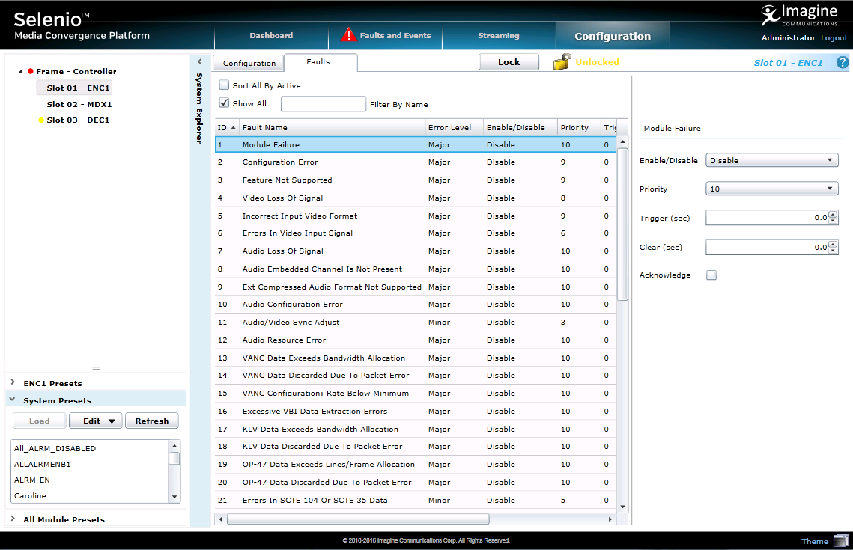Screen dimensions: 853x550
Task: Click the presets list down scroll arrow
Action: click(174, 497)
